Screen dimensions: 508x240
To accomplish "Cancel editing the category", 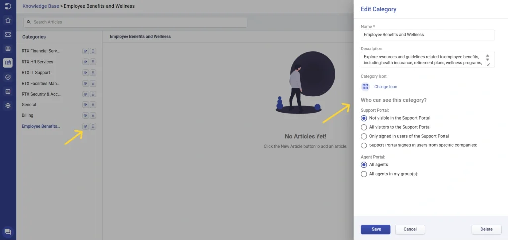I will 410,229.
